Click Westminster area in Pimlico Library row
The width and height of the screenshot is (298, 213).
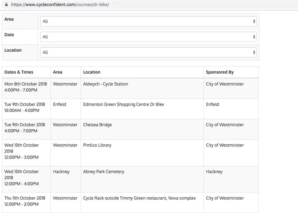[65, 145]
